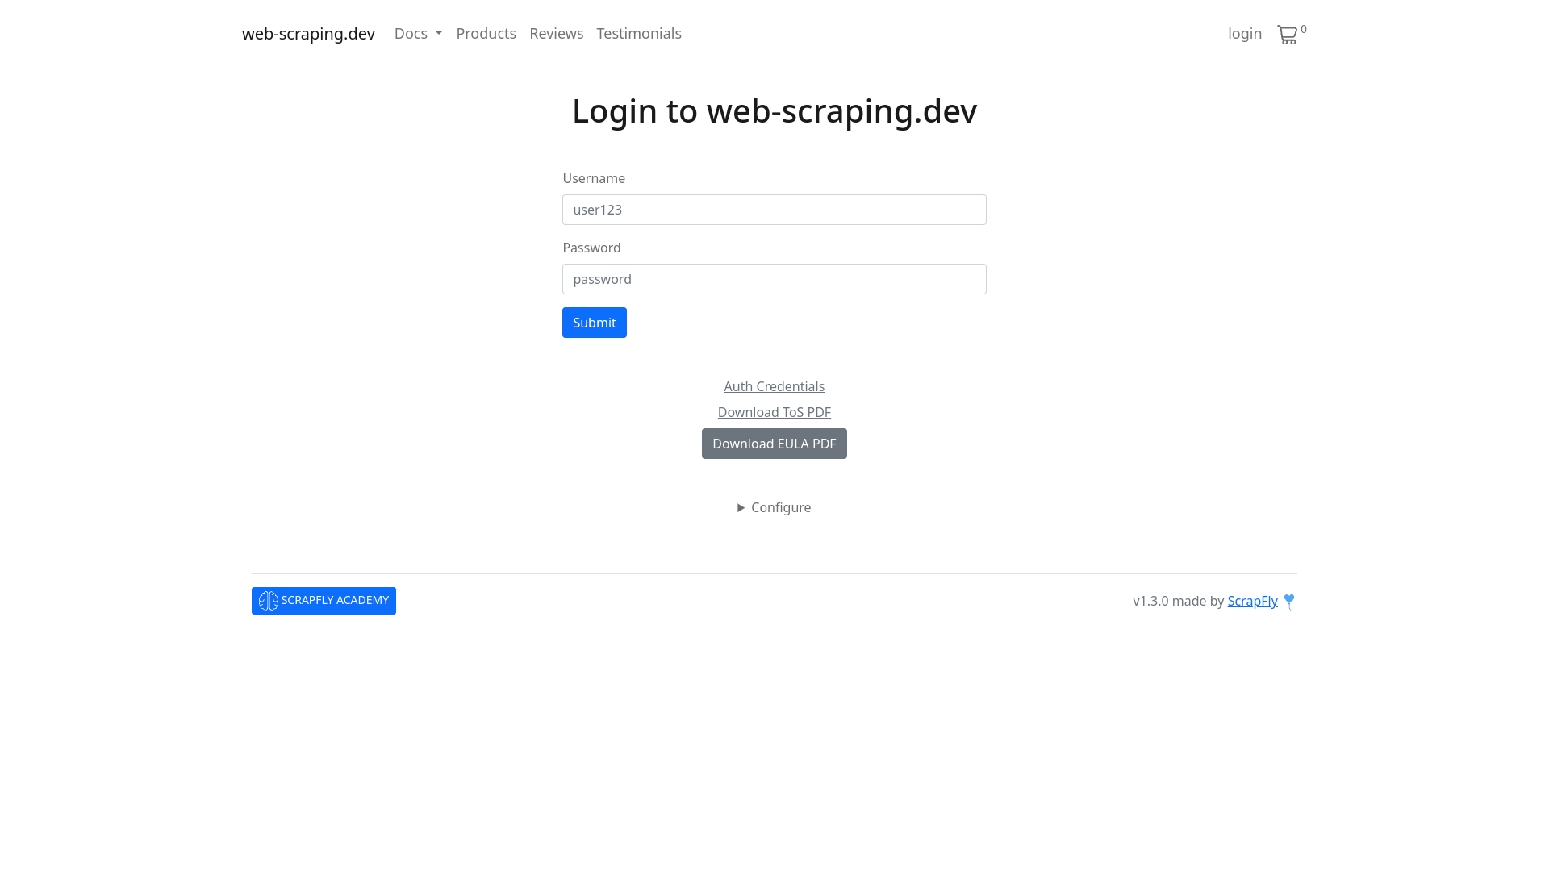
Task: Click the login navigation link
Action: [1245, 33]
